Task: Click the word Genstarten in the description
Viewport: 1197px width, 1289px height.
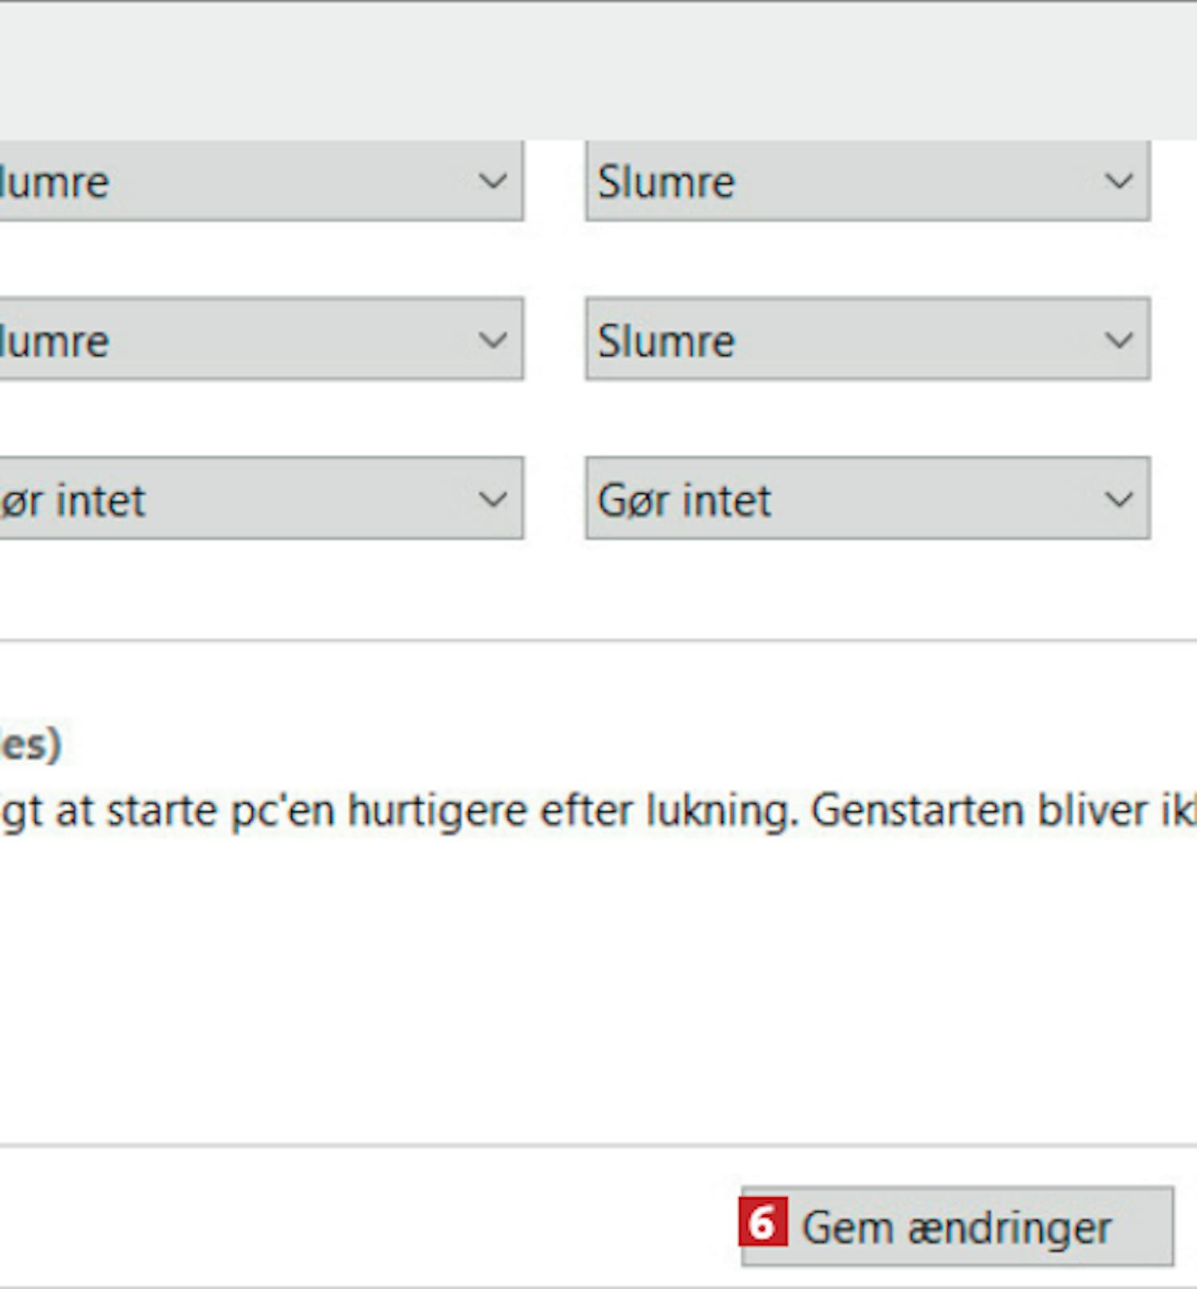Action: tap(918, 811)
